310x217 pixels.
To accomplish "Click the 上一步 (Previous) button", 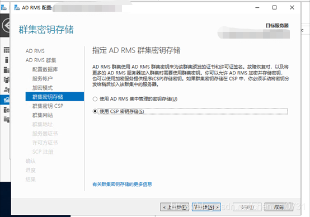I will 175,207.
